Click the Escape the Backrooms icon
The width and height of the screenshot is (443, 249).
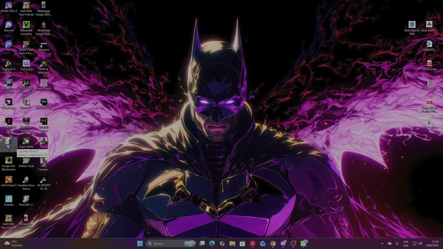[9, 164]
